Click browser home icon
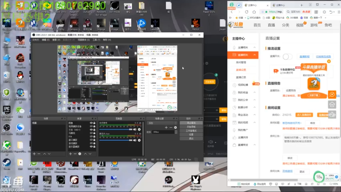341x192 pixels. pos(254,12)
